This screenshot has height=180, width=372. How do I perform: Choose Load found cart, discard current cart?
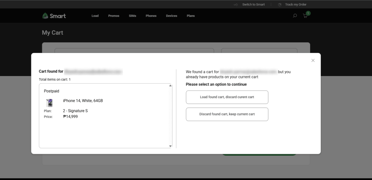click(x=227, y=97)
